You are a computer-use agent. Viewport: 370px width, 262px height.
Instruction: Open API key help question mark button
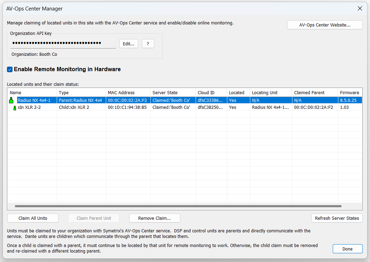click(148, 44)
